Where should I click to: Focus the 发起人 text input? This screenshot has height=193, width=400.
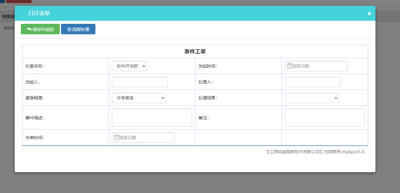140,82
